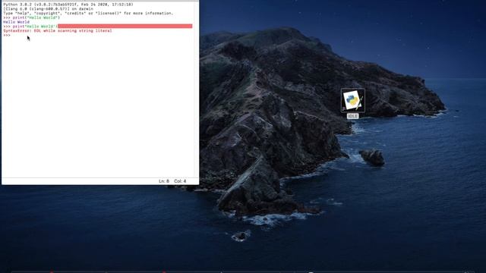Click the Python 3.8.2 version banner line
This screenshot has height=273, width=486.
(68, 5)
